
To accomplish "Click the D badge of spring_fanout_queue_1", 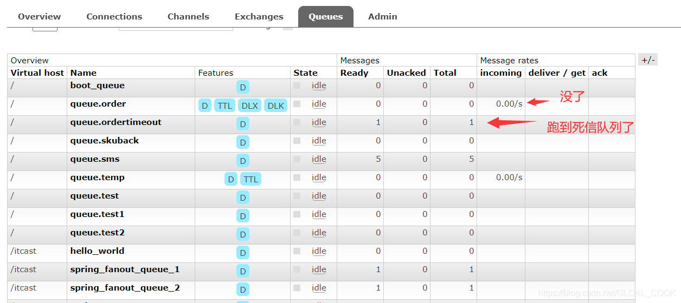I will [x=243, y=272].
